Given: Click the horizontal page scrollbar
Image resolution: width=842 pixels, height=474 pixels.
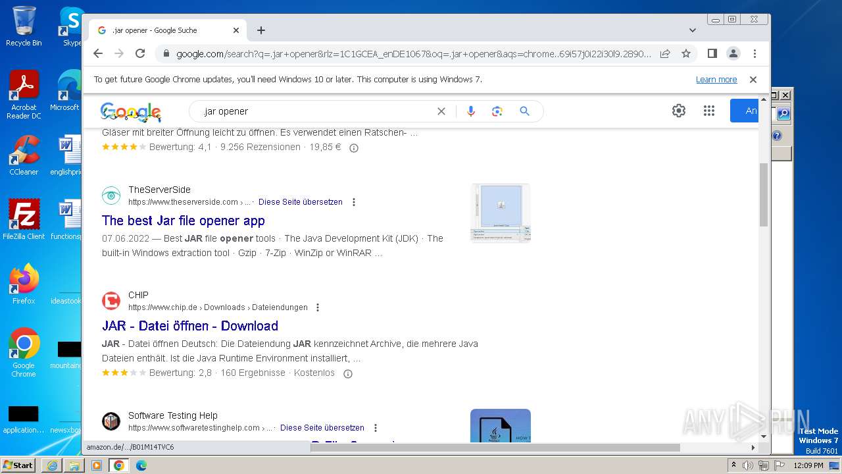Looking at the screenshot, I should [495, 448].
